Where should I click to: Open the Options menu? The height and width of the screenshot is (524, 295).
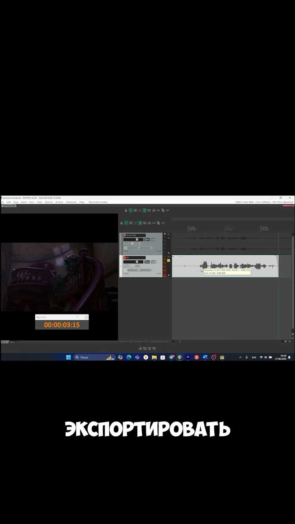(x=48, y=202)
